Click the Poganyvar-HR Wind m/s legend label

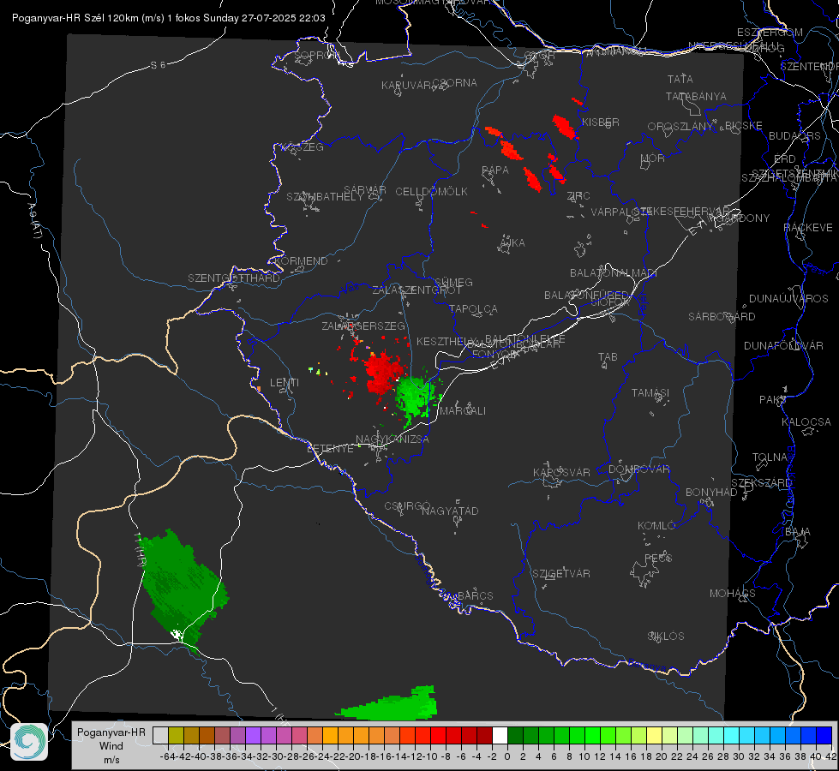click(111, 745)
